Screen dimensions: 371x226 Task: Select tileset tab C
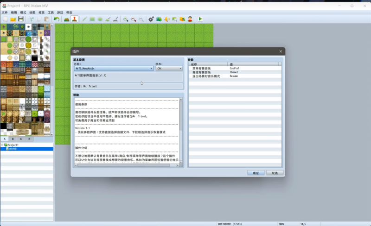(21, 139)
